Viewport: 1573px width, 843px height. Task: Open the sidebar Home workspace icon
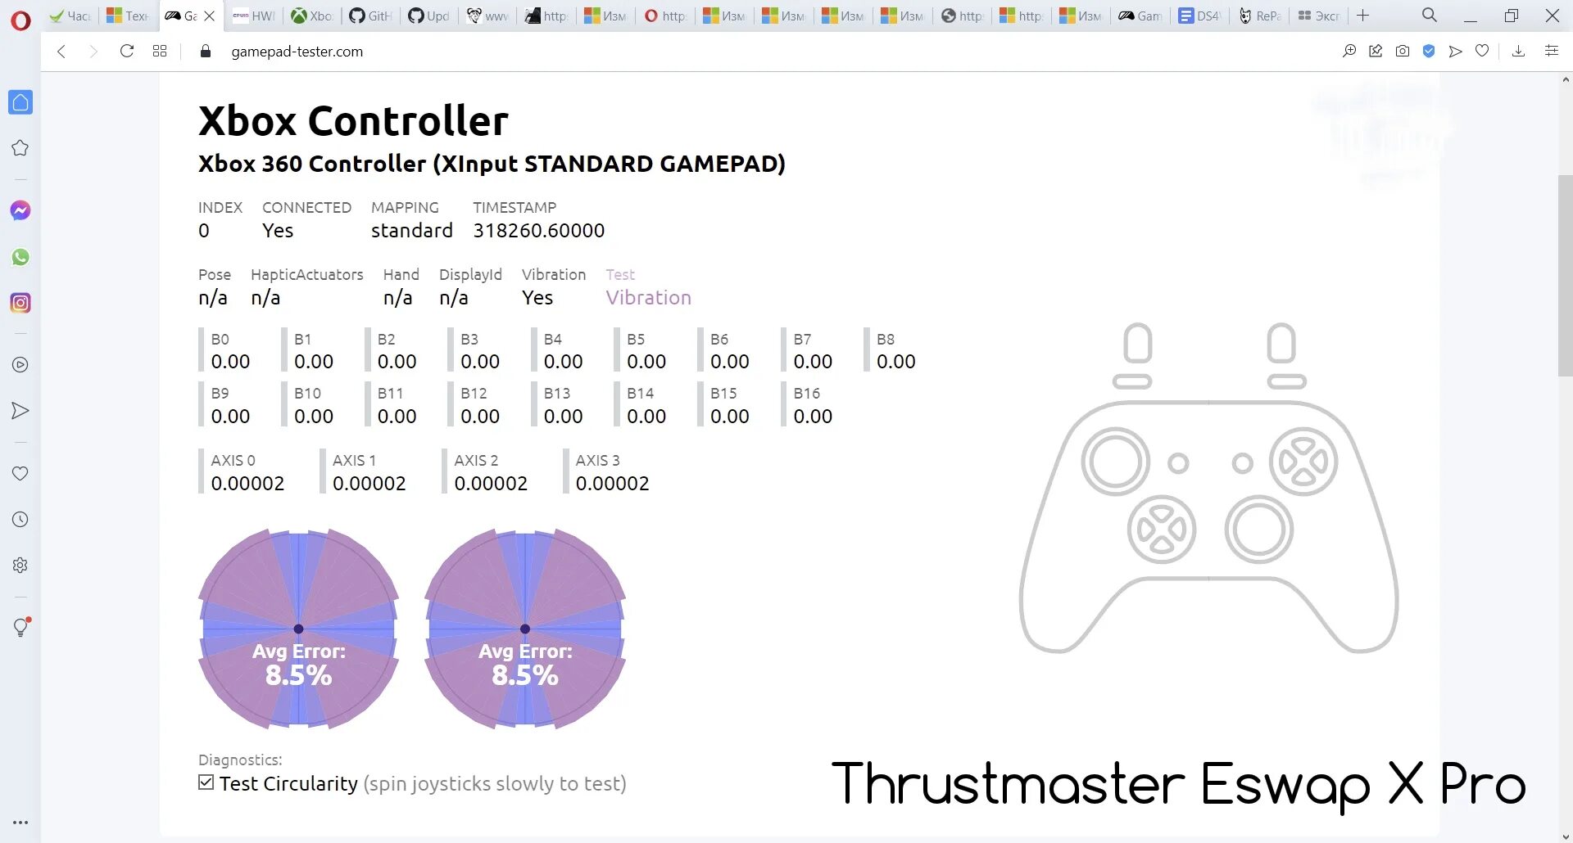tap(20, 102)
